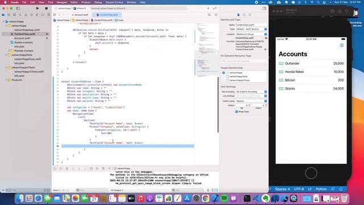Switch to the ContentView.swift editor tab

point(107,15)
